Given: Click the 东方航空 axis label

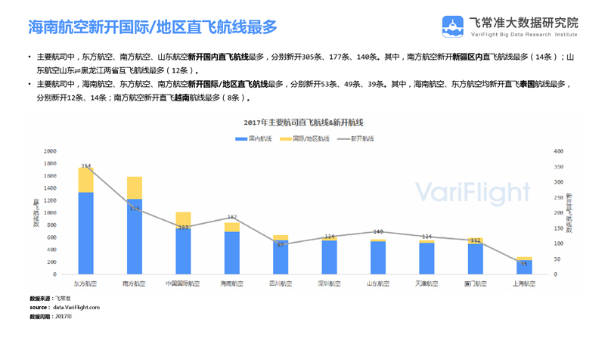Looking at the screenshot, I should tap(85, 284).
